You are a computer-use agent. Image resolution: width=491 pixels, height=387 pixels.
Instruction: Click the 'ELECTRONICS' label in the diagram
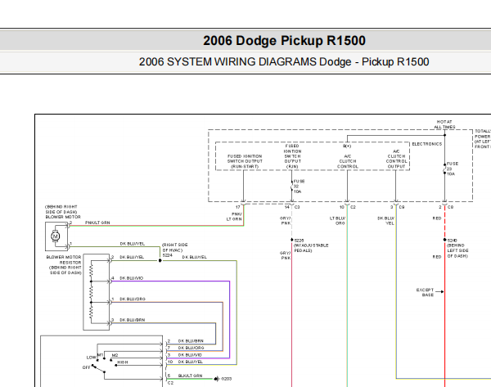[427, 144]
